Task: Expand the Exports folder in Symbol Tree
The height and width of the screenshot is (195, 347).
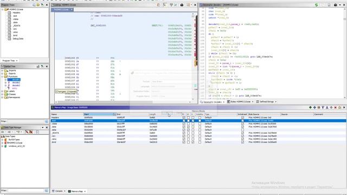Action: coord(2,74)
